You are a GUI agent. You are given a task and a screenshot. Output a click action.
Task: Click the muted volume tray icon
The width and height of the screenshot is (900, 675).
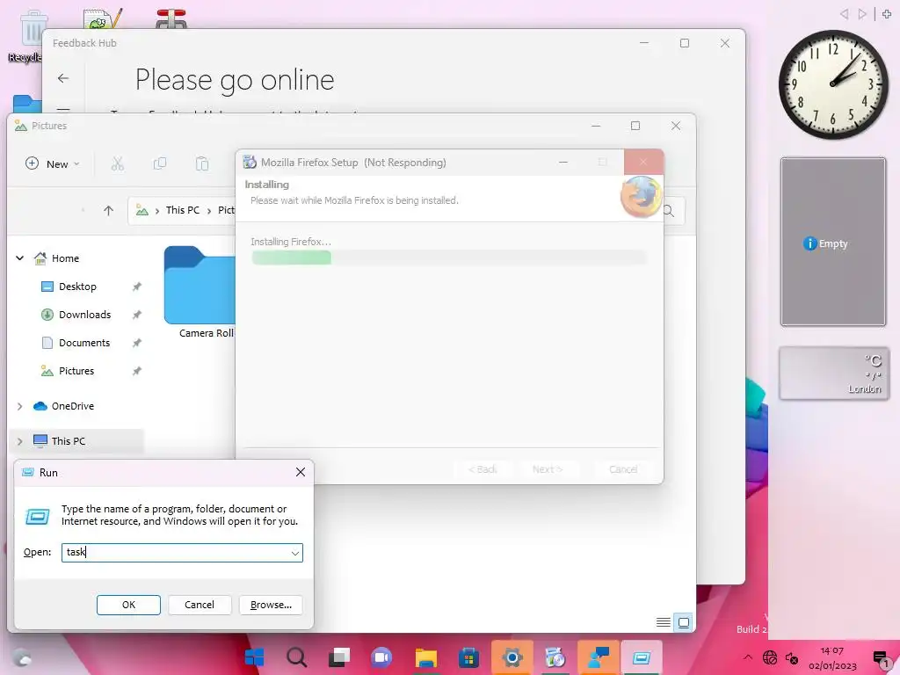coord(792,657)
